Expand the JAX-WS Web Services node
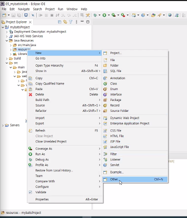187x218 pixels. [7, 36]
